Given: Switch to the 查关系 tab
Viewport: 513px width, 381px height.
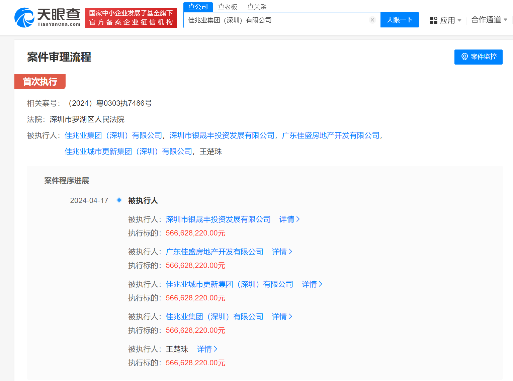Looking at the screenshot, I should 257,6.
